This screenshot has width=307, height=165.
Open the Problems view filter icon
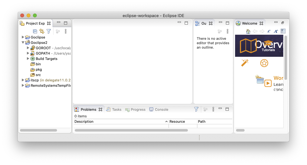point(196,109)
